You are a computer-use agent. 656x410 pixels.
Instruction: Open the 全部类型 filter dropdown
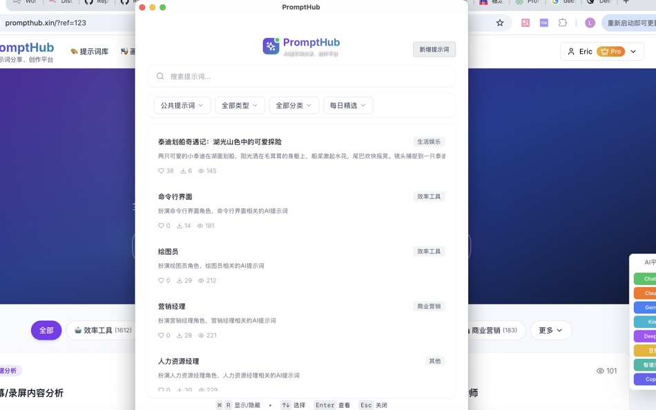click(x=240, y=105)
